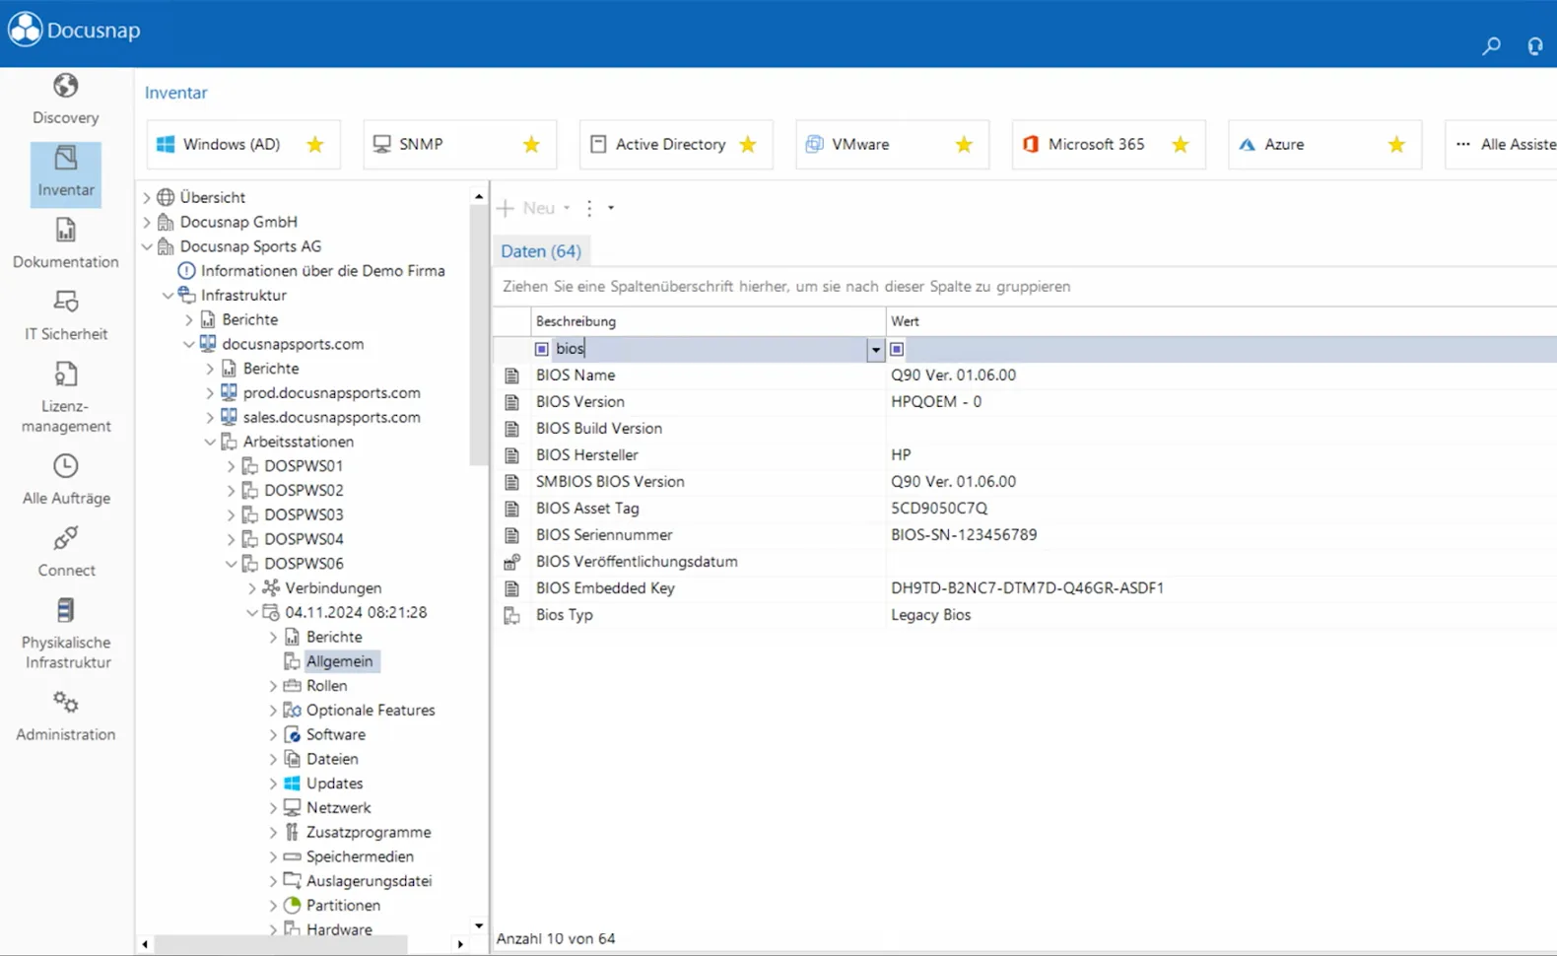Click the Wert filter operator icon
This screenshot has width=1557, height=956.
(x=896, y=349)
